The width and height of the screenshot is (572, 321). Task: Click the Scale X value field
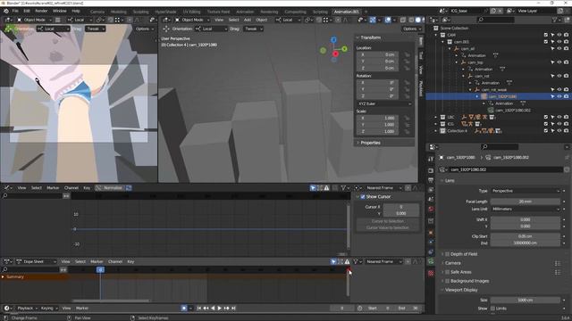(x=377, y=118)
